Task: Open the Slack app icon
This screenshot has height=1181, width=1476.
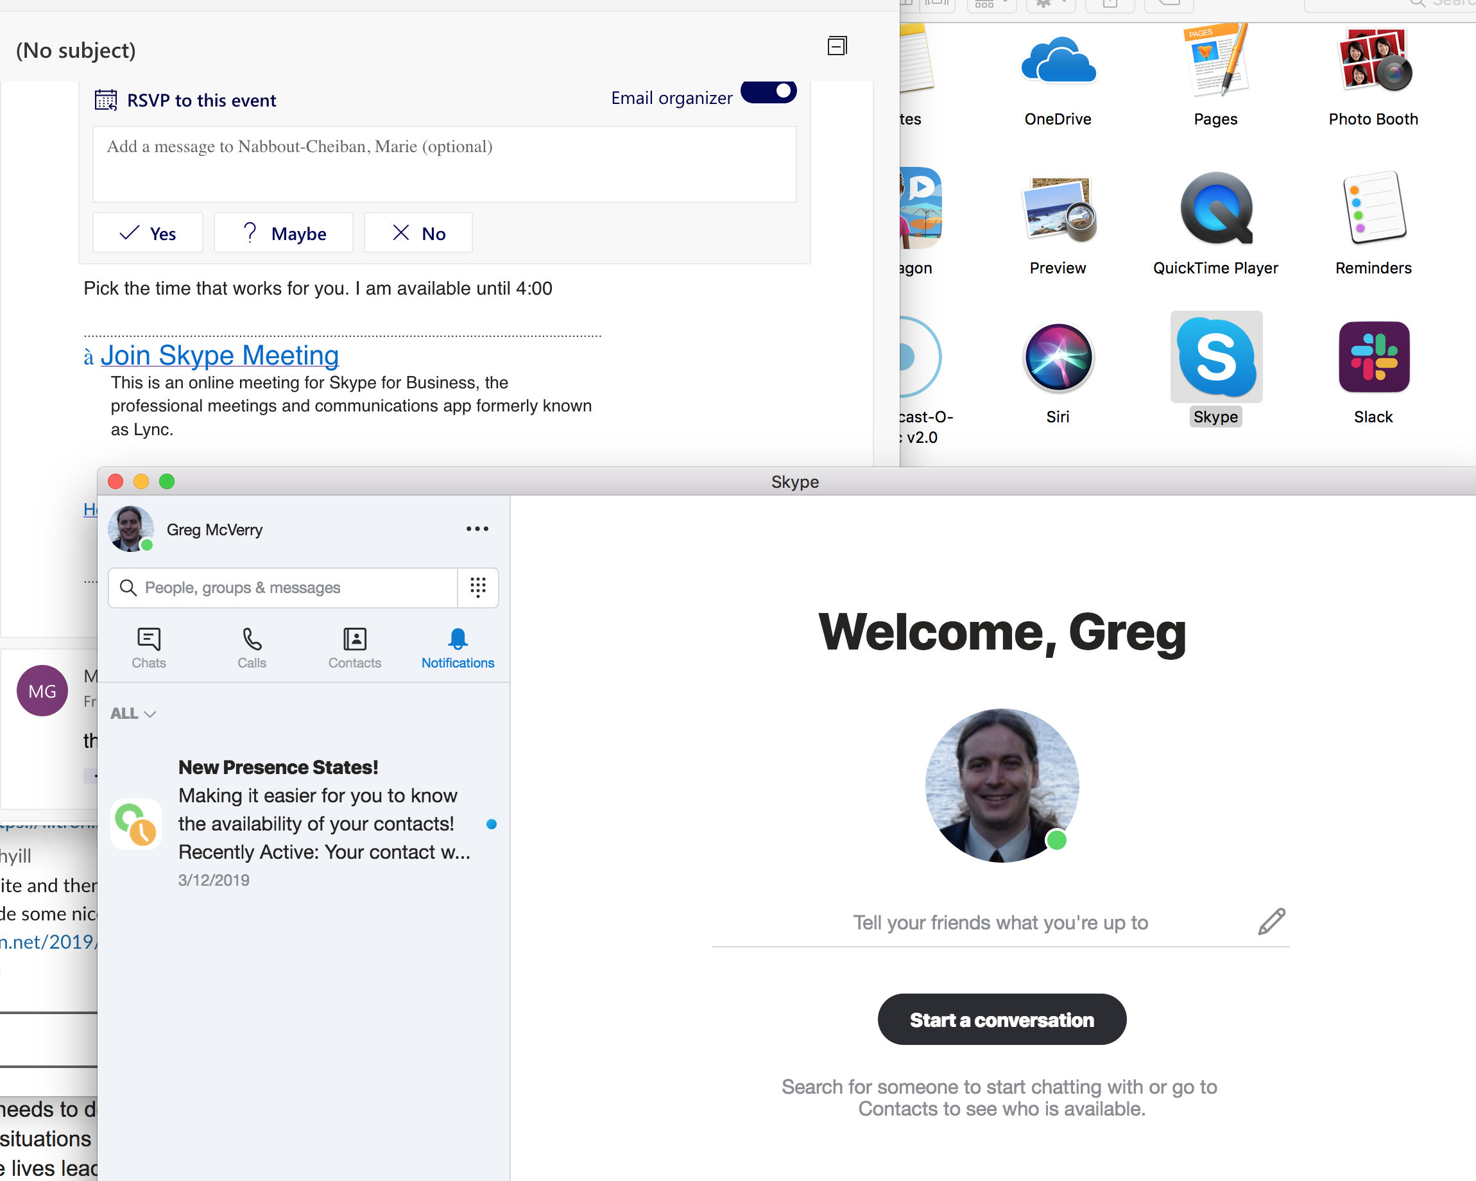Action: coord(1374,358)
